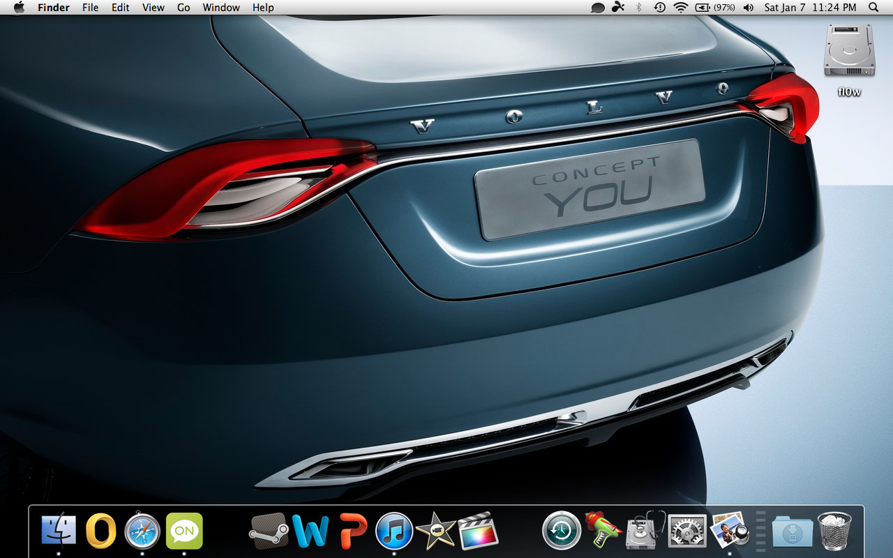Open the green ON messenger app

coord(184,531)
